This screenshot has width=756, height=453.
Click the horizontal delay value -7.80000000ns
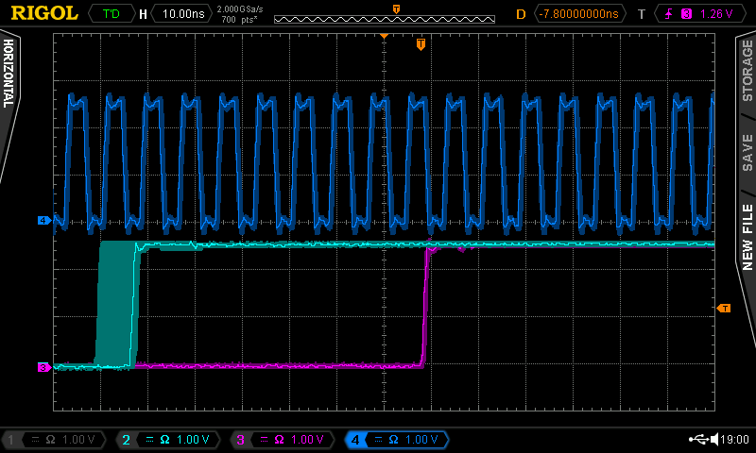point(579,14)
